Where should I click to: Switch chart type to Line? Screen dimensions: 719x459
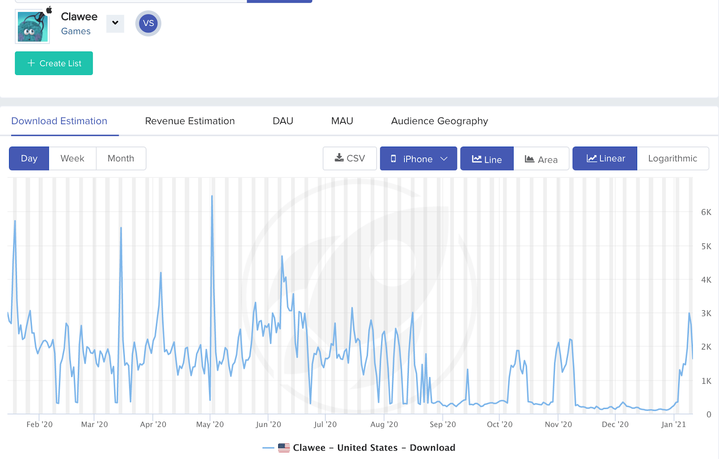(x=487, y=159)
